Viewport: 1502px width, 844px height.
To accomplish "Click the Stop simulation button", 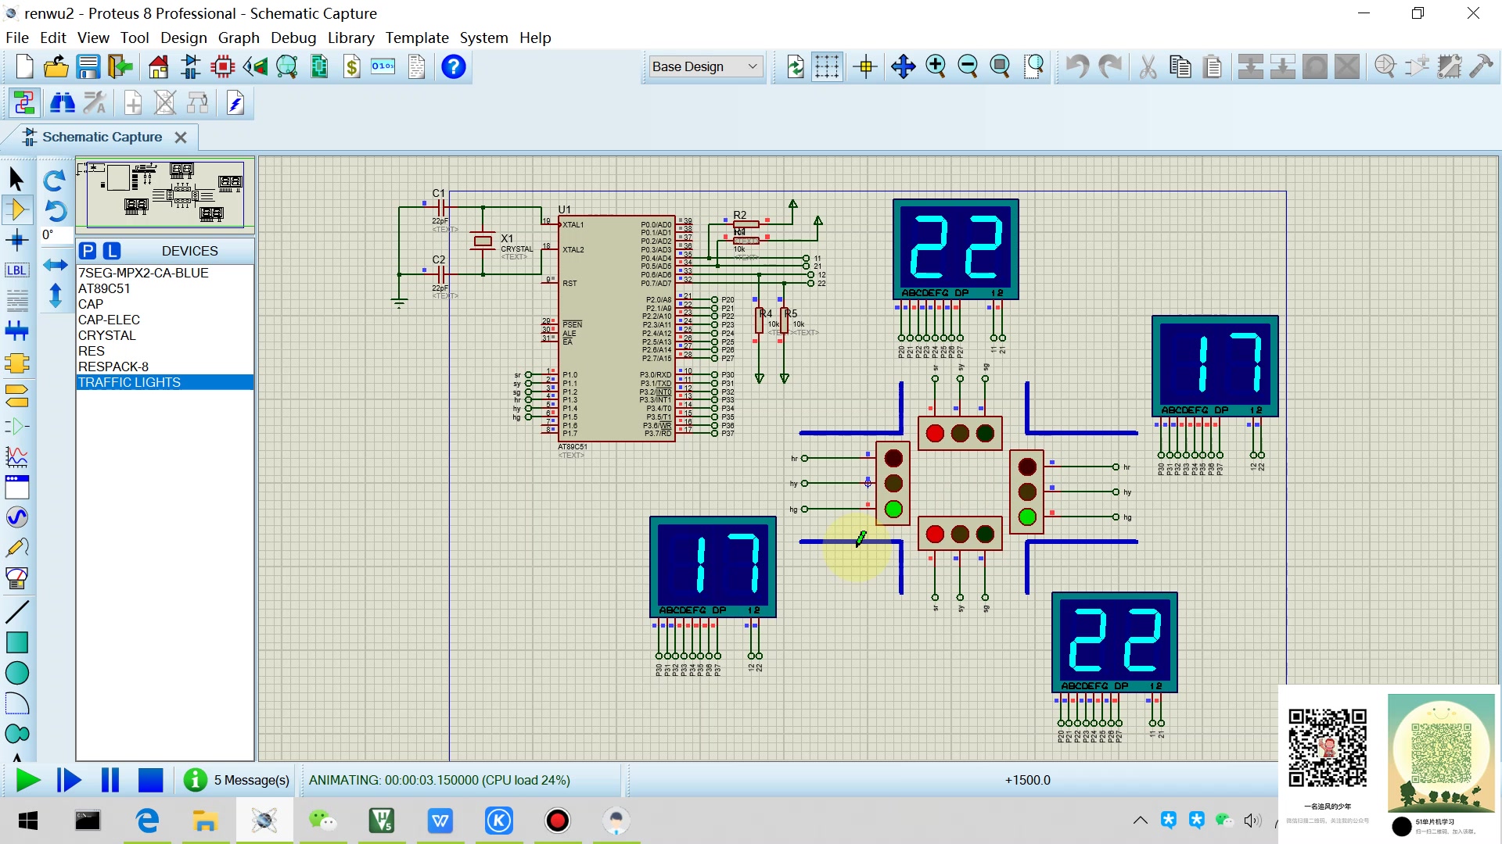I will pos(152,780).
